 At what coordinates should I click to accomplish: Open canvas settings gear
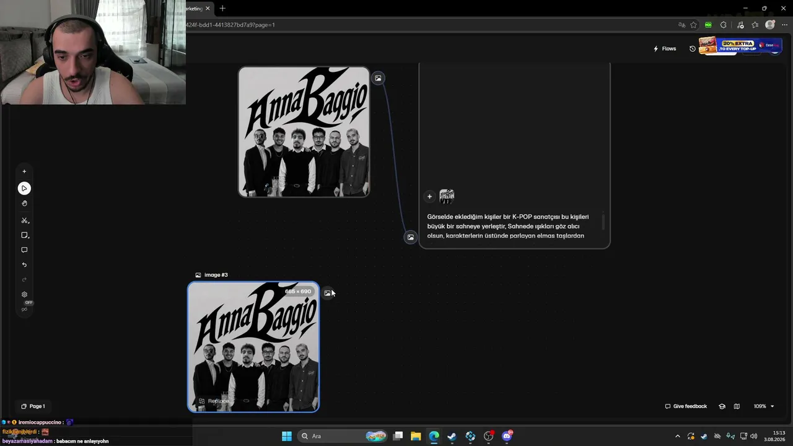coord(24,295)
